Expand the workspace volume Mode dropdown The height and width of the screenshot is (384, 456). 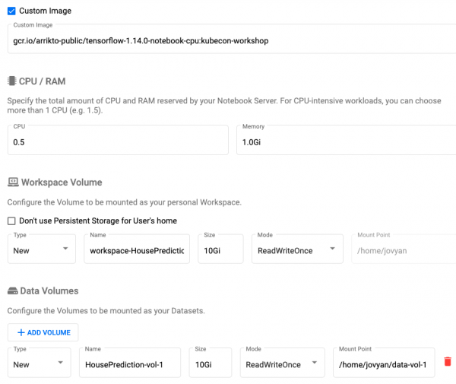pos(296,250)
